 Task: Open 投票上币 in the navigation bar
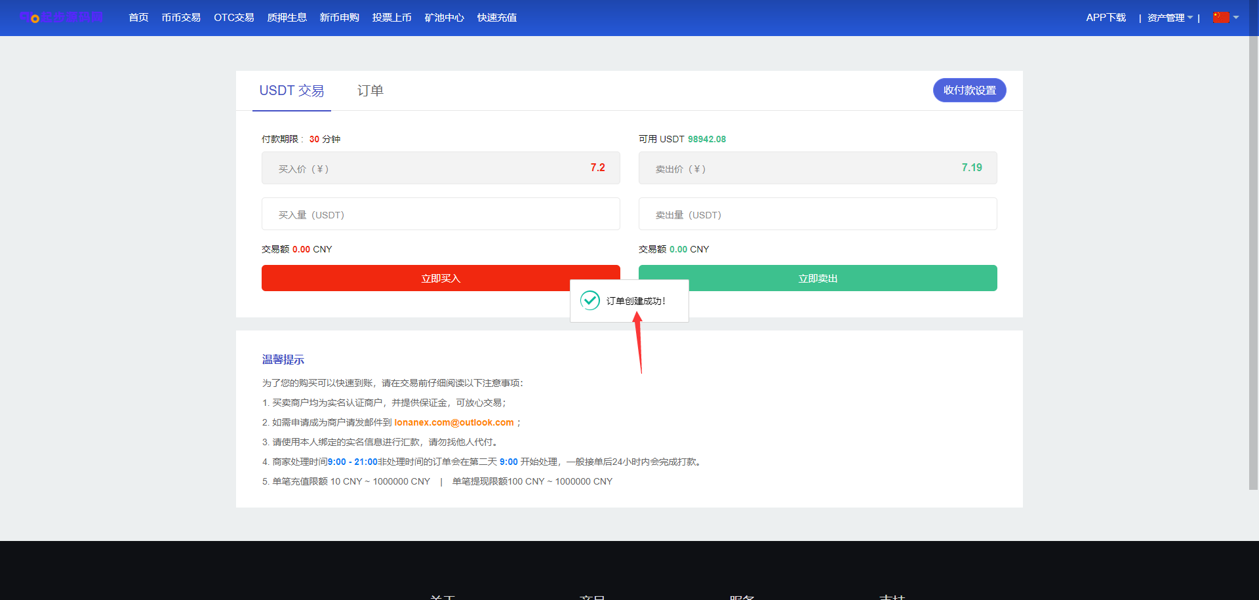391,18
